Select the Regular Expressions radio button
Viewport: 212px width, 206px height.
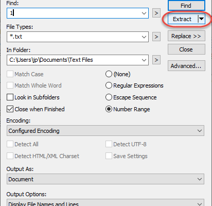click(109, 85)
